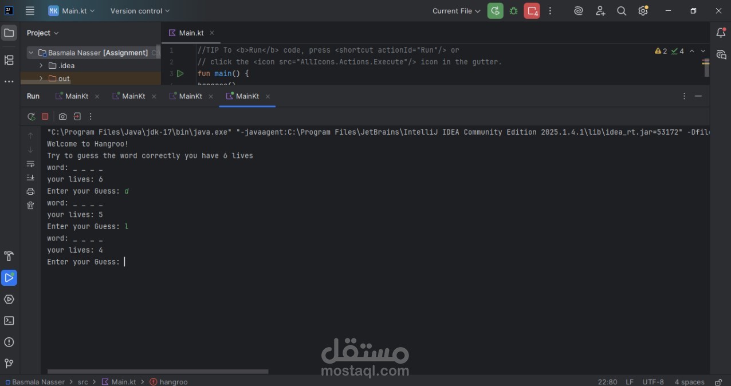Open the Services tool window icon

click(x=9, y=300)
